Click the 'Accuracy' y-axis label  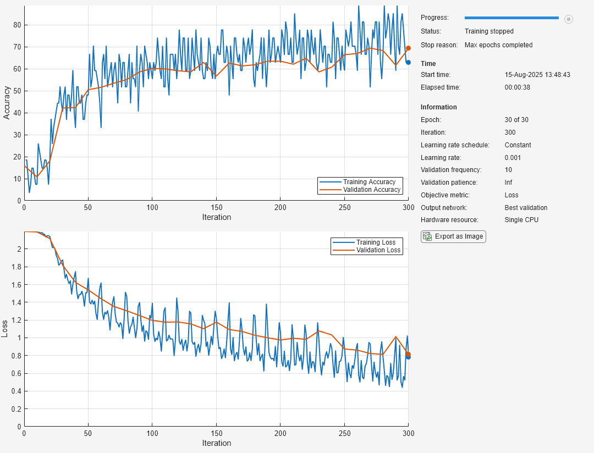tap(7, 103)
